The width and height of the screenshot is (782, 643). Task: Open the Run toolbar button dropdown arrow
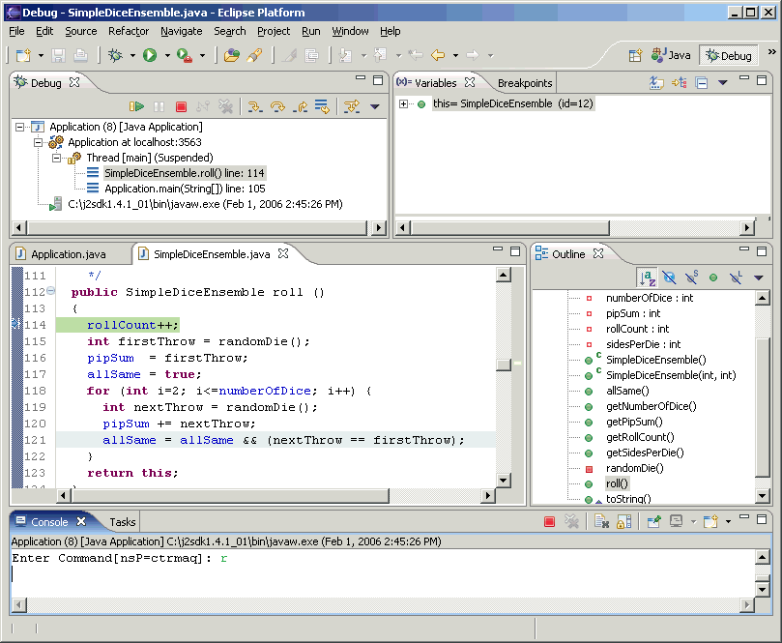(167, 56)
